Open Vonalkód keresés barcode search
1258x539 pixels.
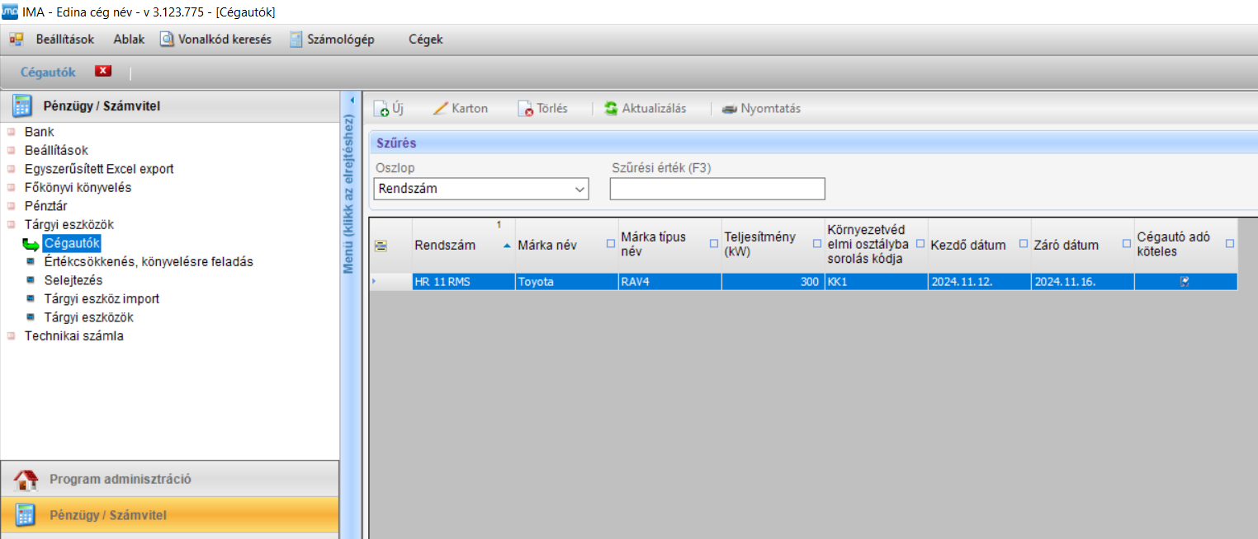point(167,40)
